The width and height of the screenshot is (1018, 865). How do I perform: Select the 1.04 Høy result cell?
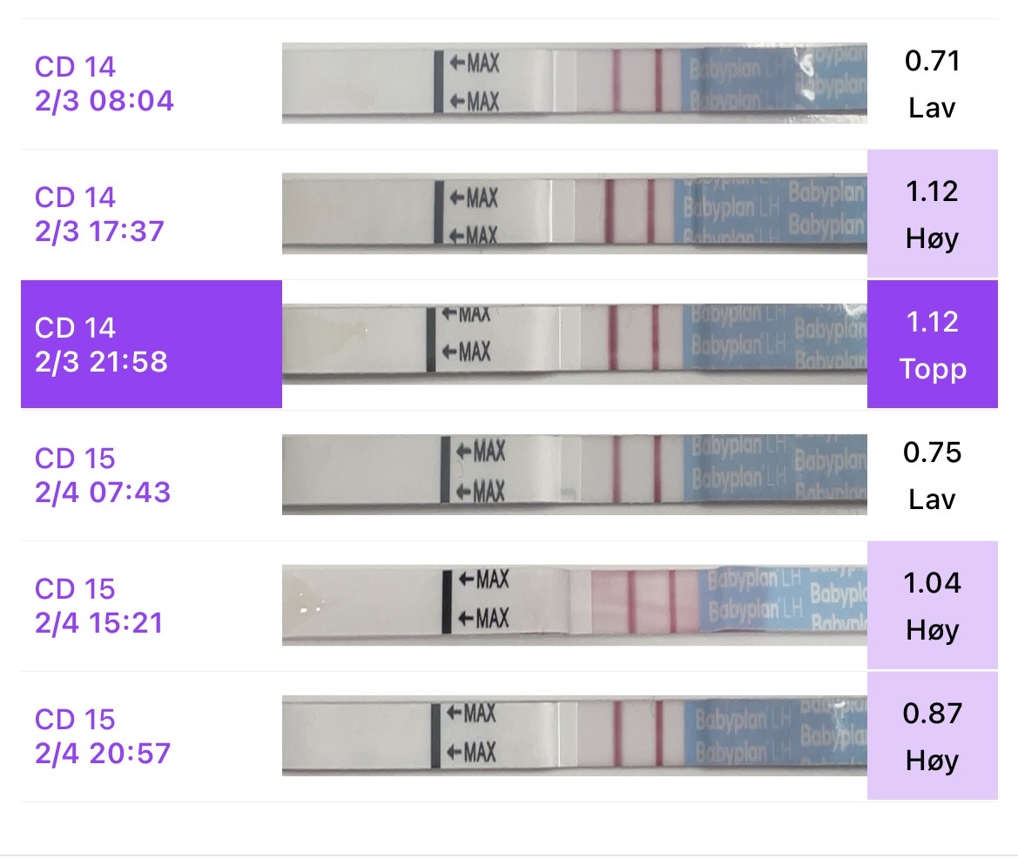932,606
